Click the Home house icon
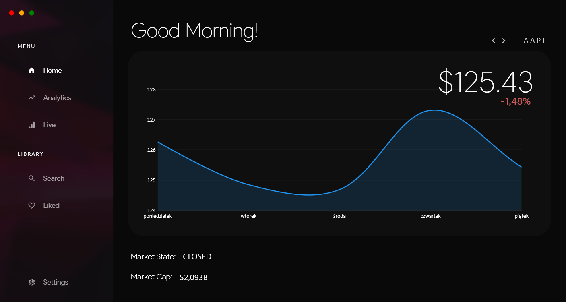Screen dimensions: 566x302 [32, 70]
